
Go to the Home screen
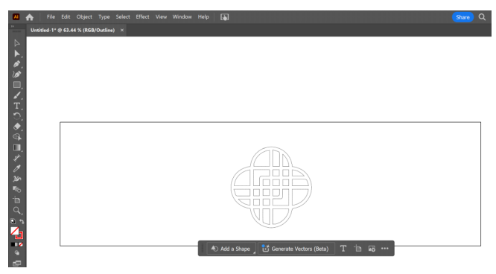coord(30,17)
